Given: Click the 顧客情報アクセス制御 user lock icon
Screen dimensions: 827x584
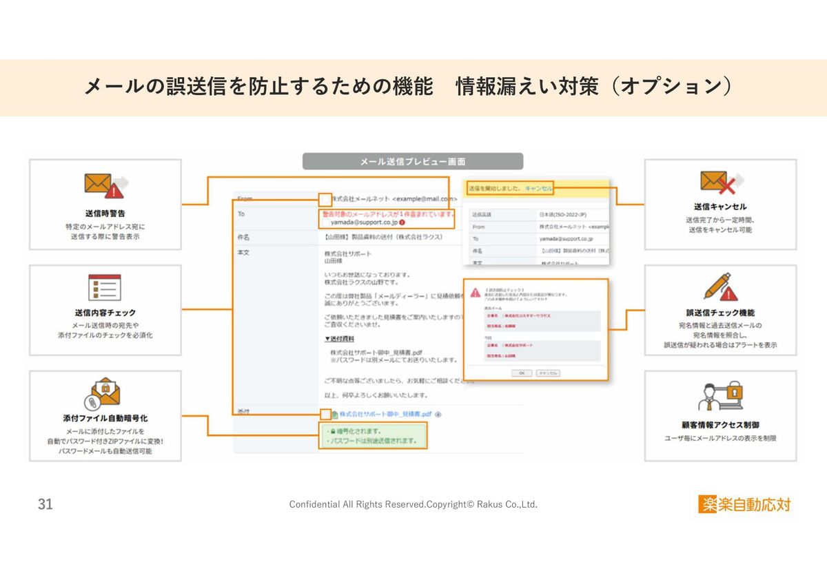Looking at the screenshot, I should [719, 396].
